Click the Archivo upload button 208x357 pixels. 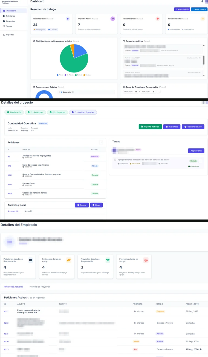(82, 205)
